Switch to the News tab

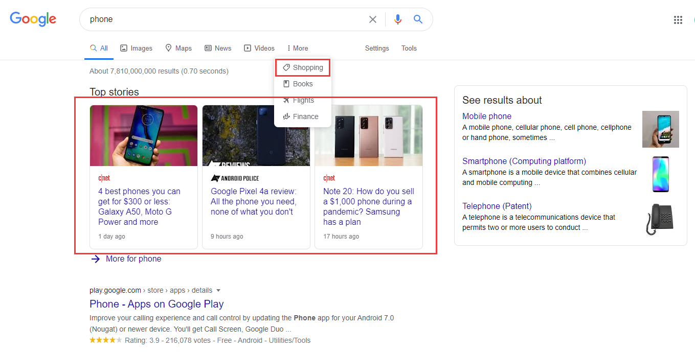218,48
